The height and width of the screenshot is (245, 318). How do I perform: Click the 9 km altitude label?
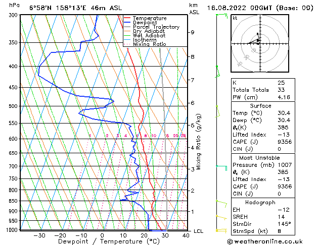193,32
